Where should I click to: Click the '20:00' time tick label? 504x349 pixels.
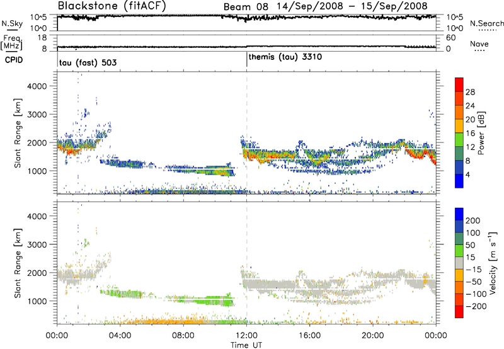[x=373, y=336]
